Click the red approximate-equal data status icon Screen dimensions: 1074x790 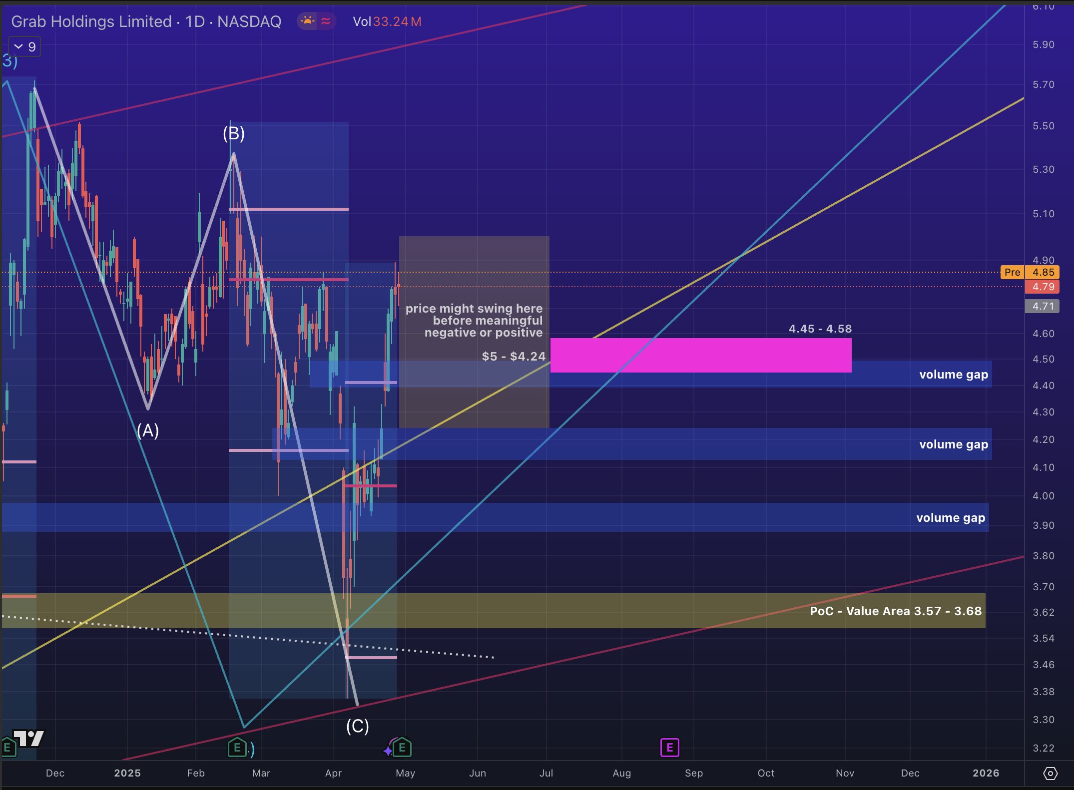pos(326,21)
